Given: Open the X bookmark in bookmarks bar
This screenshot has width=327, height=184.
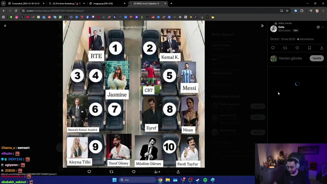Looking at the screenshot, I should [x=22, y=17].
